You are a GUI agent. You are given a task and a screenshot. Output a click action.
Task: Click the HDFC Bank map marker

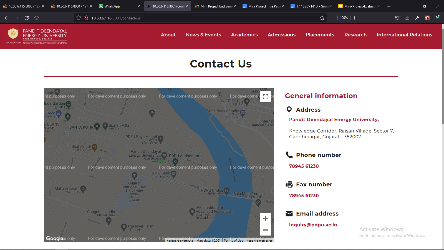pyautogui.click(x=173, y=174)
